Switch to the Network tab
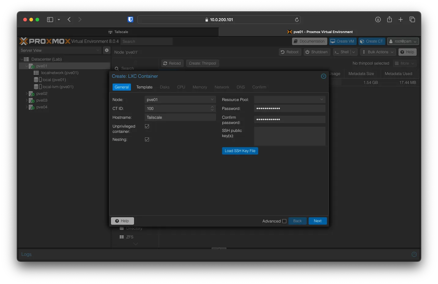This screenshot has width=438, height=284. pyautogui.click(x=222, y=87)
